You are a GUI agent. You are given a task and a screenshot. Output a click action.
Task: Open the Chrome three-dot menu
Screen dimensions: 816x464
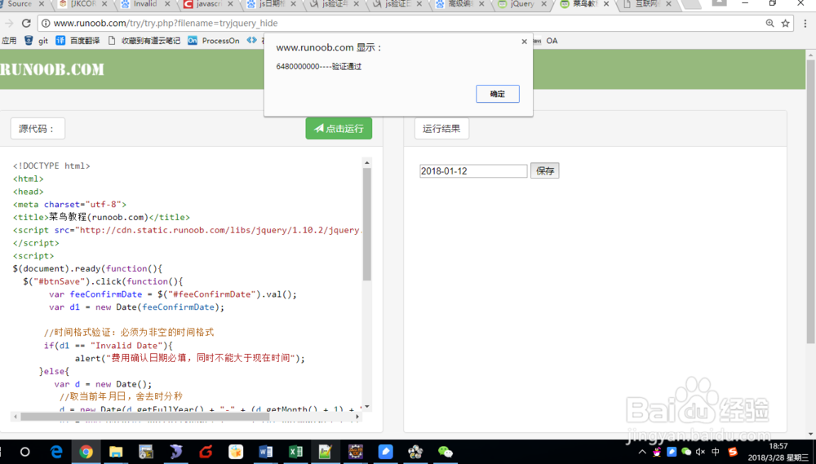pos(805,23)
